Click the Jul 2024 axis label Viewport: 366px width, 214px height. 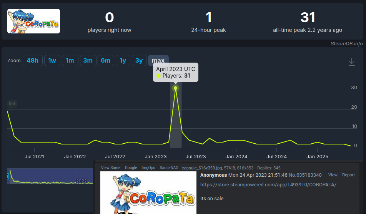(x=276, y=157)
